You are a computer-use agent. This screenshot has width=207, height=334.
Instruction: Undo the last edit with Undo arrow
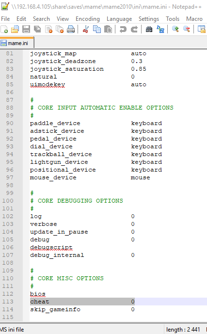coord(123,29)
